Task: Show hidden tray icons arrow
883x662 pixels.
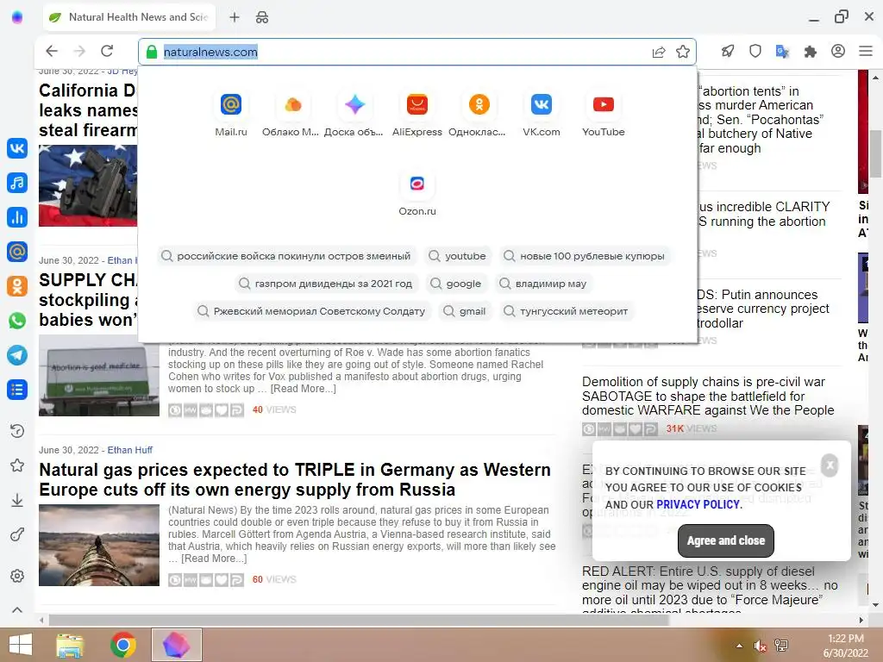Action: tap(739, 646)
